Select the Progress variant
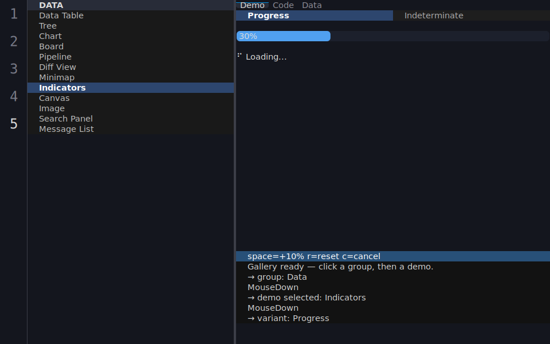Image resolution: width=550 pixels, height=344 pixels. point(315,15)
